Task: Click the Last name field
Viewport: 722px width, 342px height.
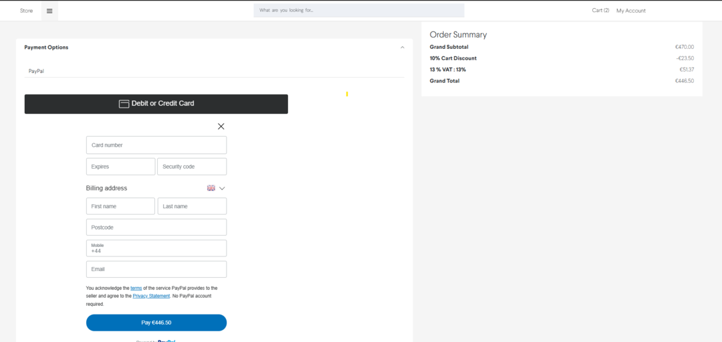Action: (192, 206)
